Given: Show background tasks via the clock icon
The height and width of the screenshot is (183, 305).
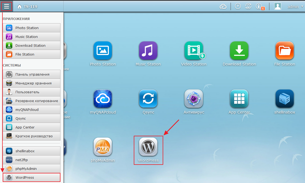Looking at the screenshot, I should (x=238, y=6).
